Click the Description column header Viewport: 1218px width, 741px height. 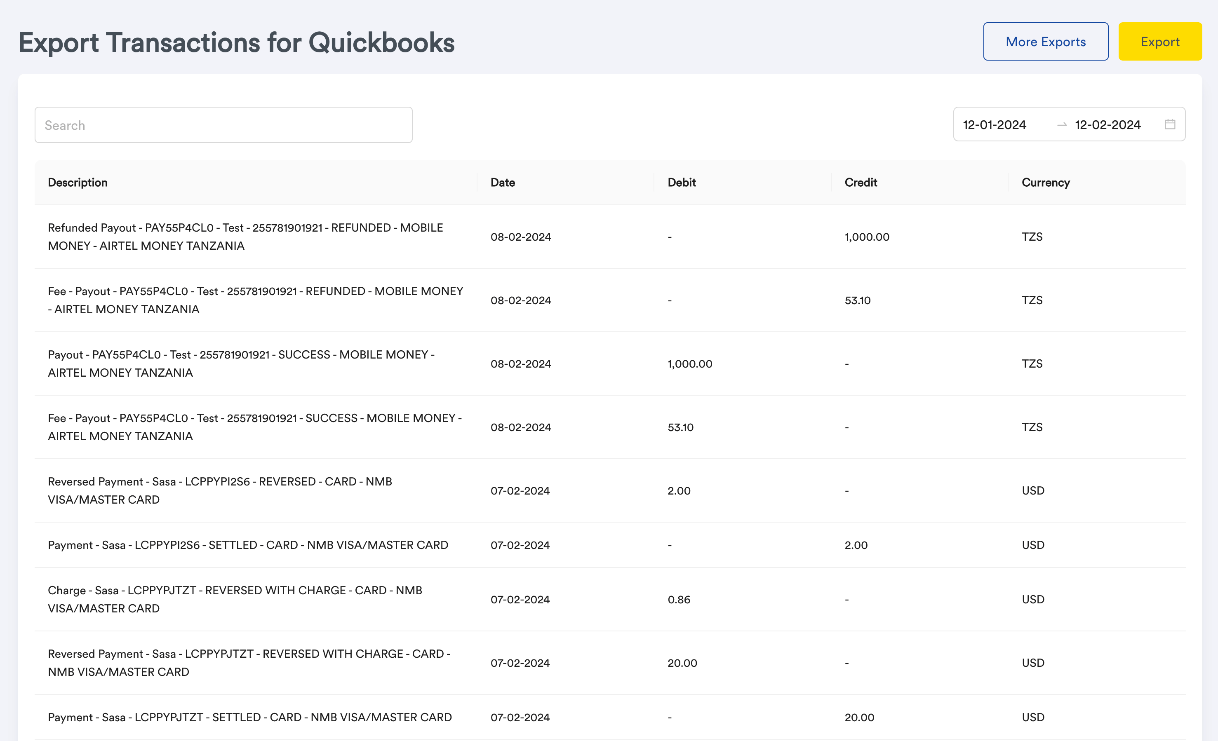click(x=78, y=182)
